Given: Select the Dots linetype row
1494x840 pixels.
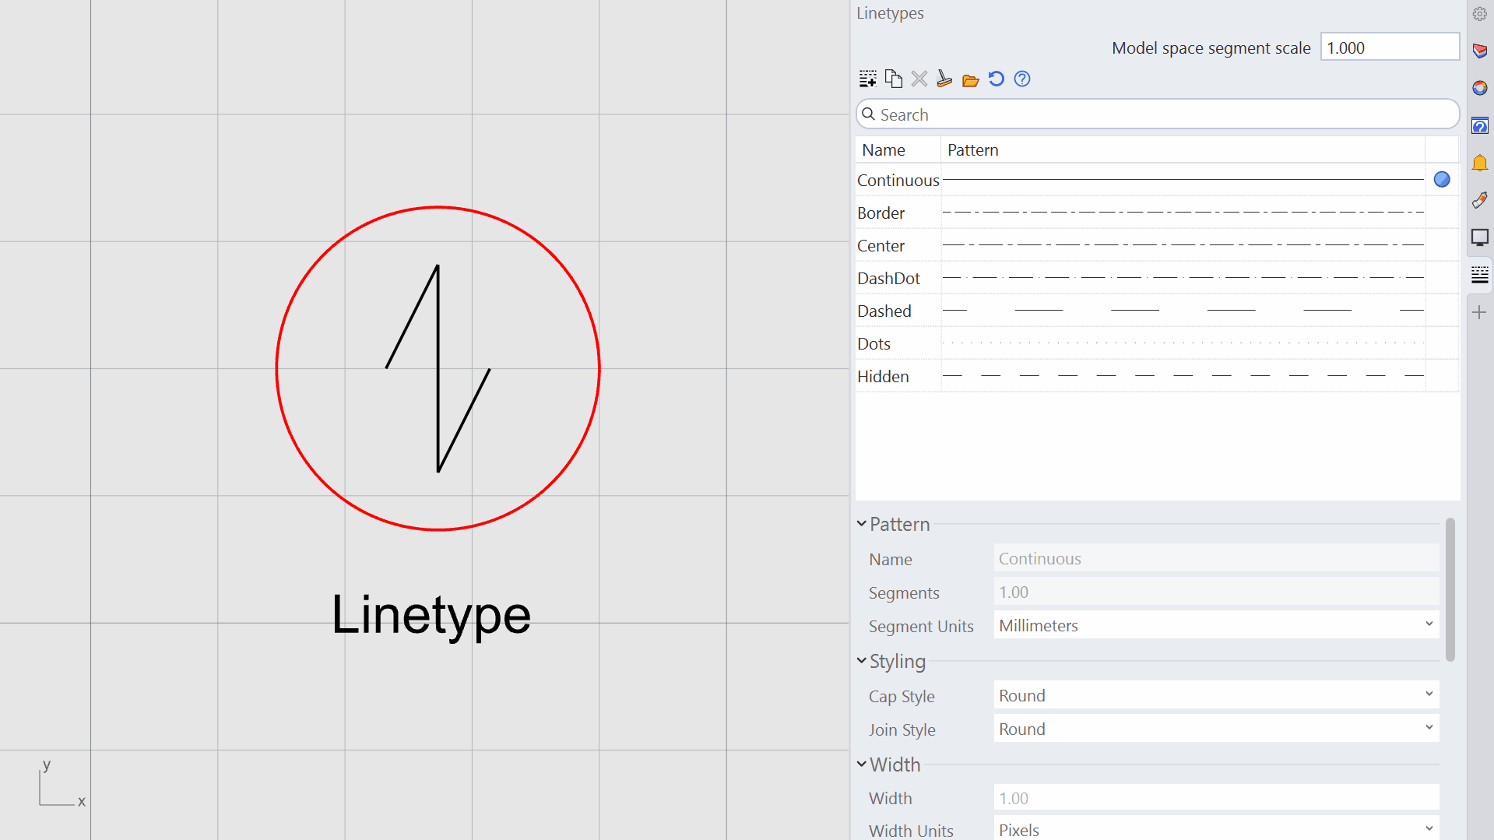Looking at the screenshot, I should (x=1157, y=343).
